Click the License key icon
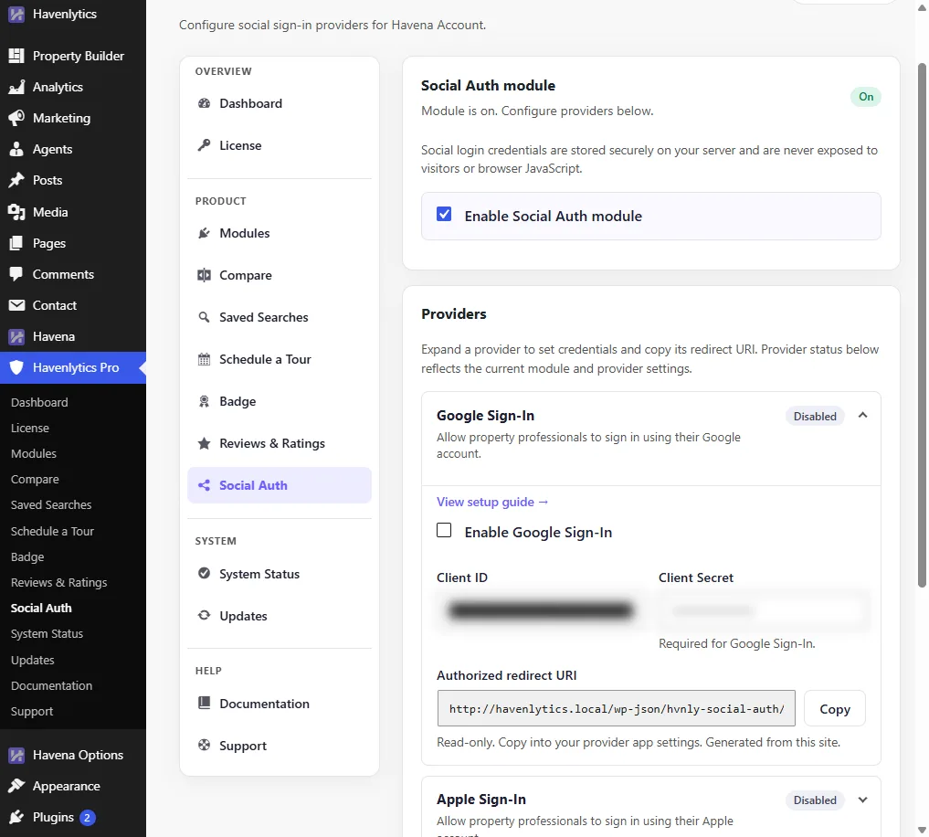 coord(204,145)
